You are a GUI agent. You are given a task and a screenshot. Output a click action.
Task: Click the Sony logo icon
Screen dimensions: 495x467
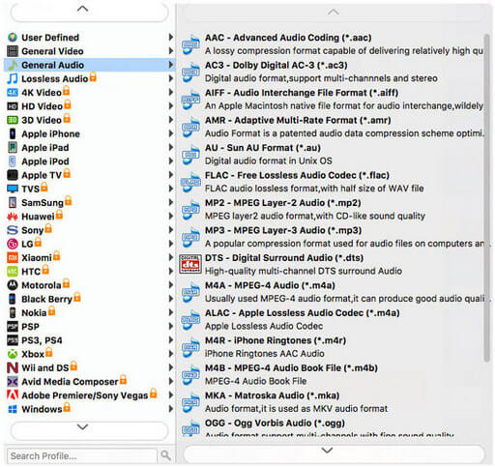coord(13,230)
